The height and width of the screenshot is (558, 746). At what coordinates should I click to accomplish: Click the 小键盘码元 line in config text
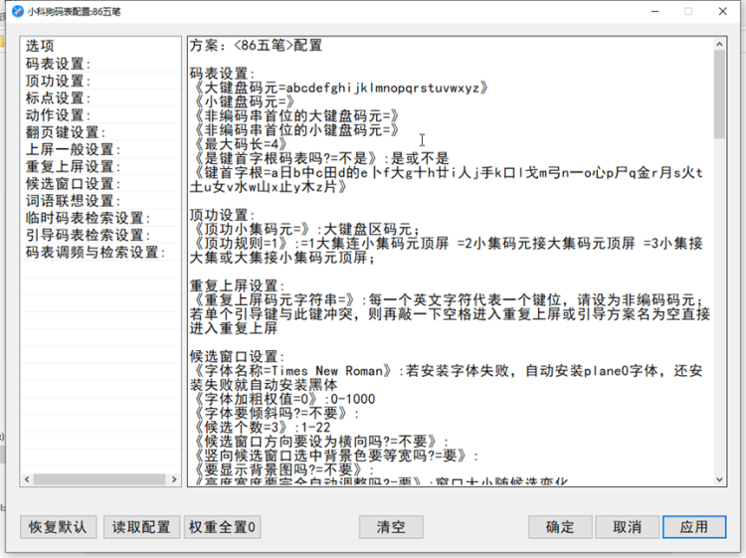(x=244, y=101)
